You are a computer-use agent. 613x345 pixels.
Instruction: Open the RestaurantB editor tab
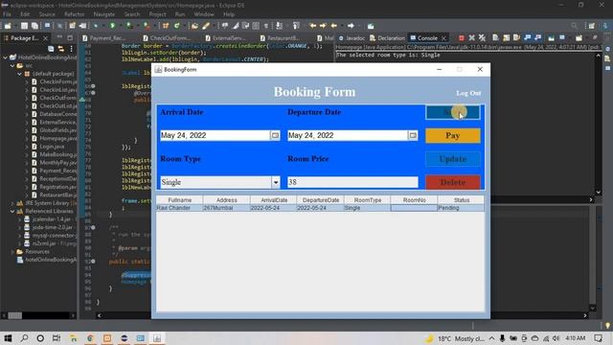tap(280, 38)
